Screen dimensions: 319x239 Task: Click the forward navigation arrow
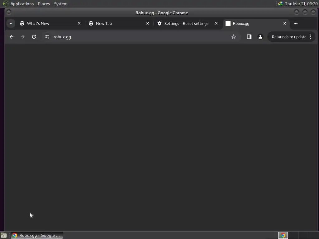coord(22,37)
